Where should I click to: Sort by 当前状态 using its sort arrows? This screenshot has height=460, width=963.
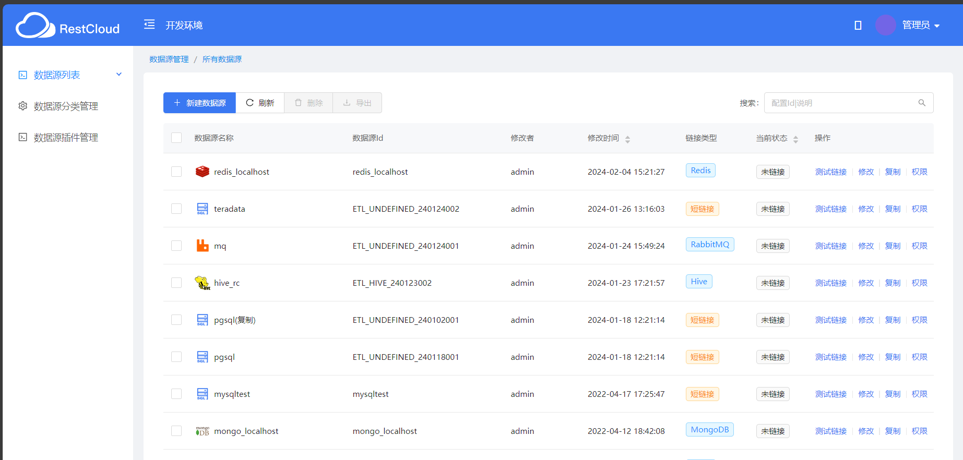coord(795,139)
